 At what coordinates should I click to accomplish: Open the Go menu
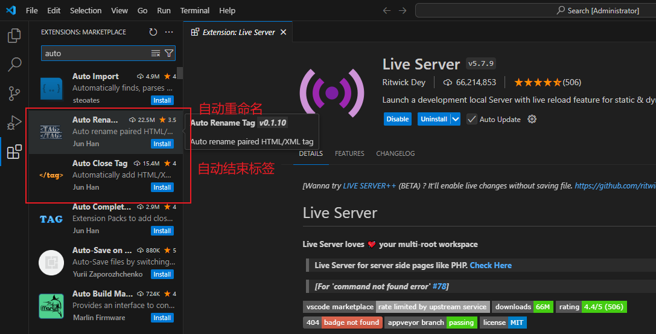coord(142,10)
